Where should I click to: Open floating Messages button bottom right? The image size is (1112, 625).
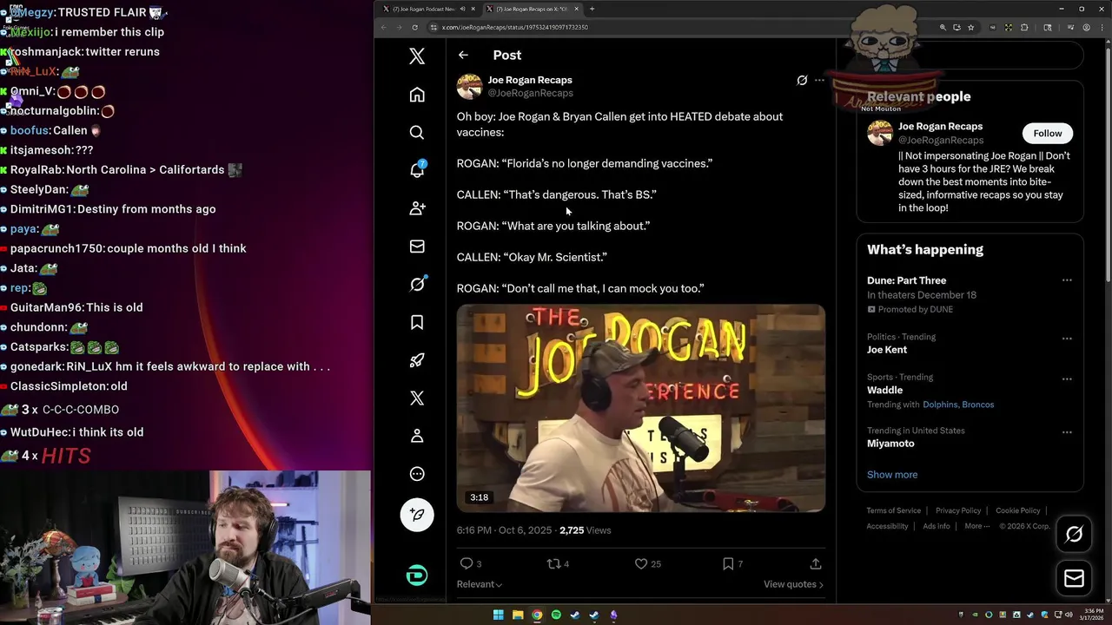coord(1074,578)
